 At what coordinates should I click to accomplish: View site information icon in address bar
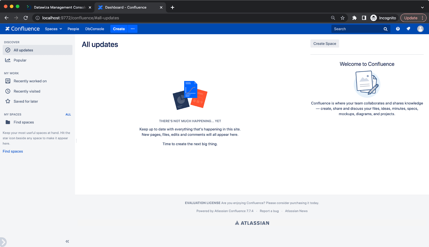[x=38, y=18]
